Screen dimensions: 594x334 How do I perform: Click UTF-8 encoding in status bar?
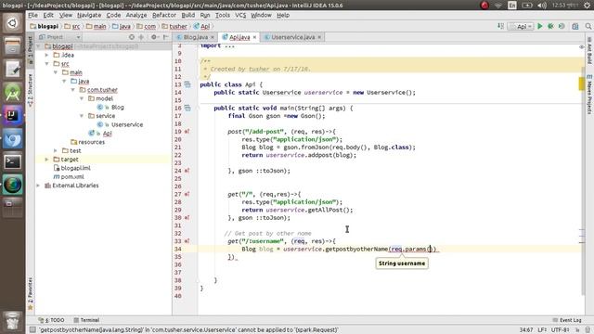click(560, 330)
